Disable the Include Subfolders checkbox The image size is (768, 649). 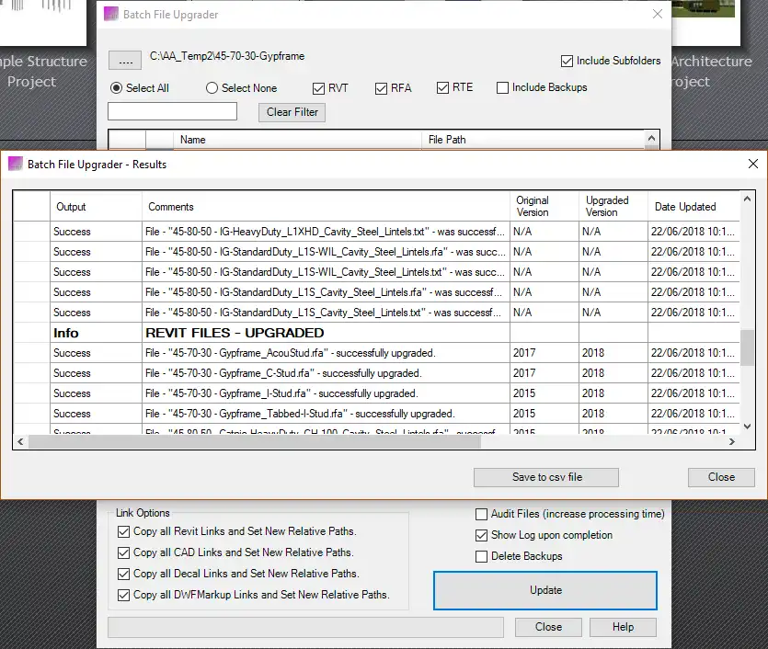click(567, 60)
